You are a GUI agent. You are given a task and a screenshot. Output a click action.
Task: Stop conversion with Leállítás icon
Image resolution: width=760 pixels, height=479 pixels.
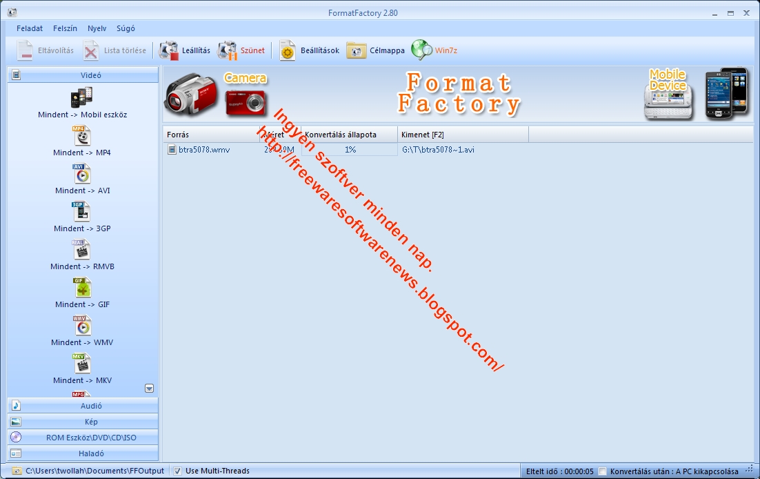[169, 50]
